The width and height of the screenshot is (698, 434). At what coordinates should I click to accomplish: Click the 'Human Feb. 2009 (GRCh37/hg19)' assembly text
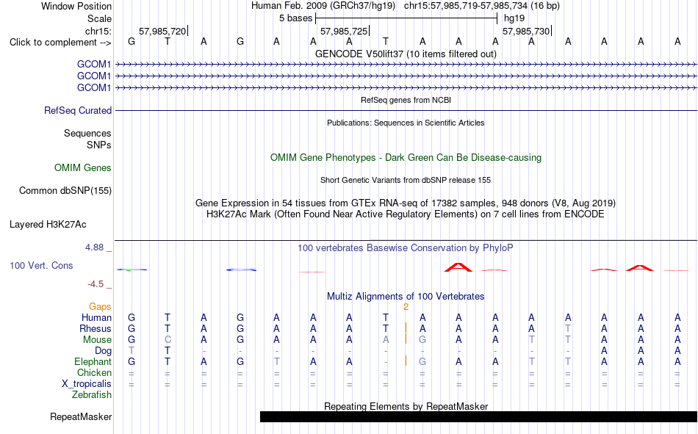pos(323,6)
